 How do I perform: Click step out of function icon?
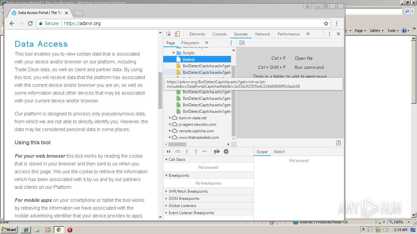(196, 151)
